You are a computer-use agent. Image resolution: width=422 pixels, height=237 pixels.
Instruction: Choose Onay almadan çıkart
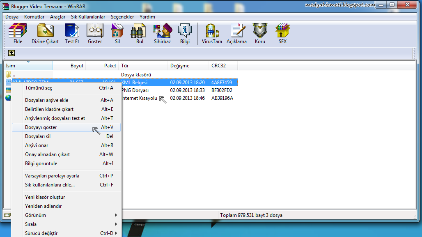[66, 154]
